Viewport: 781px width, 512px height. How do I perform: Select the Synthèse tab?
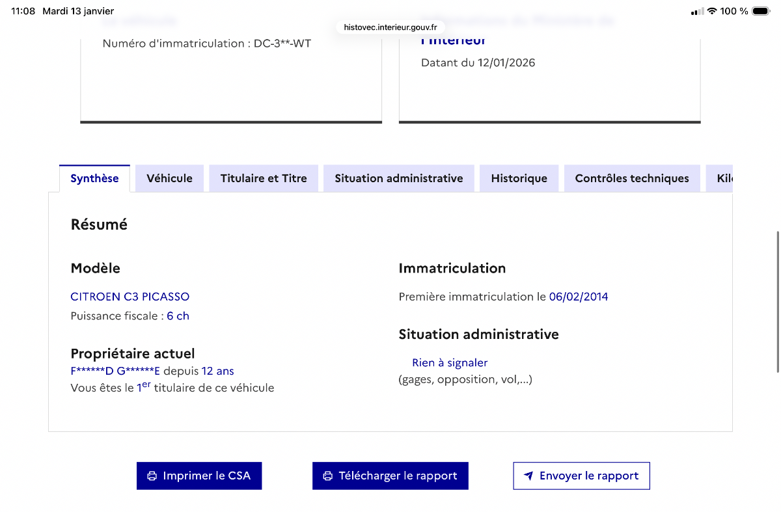coord(94,178)
